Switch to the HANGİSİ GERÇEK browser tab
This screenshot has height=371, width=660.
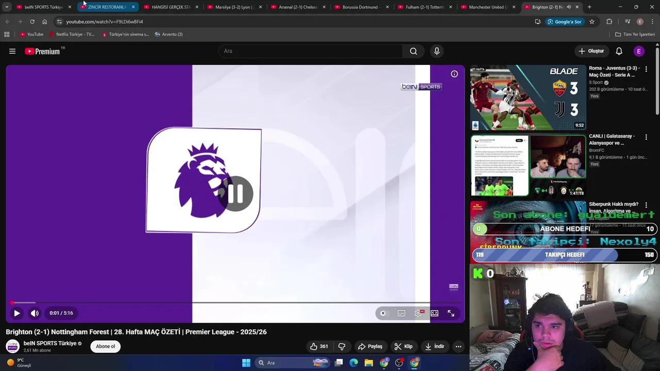point(170,7)
